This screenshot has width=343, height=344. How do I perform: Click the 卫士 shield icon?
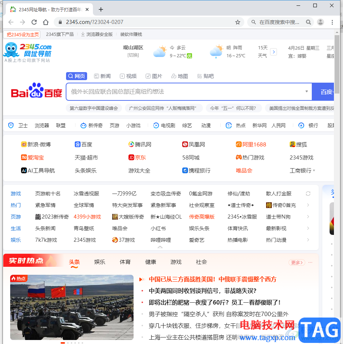11,125
